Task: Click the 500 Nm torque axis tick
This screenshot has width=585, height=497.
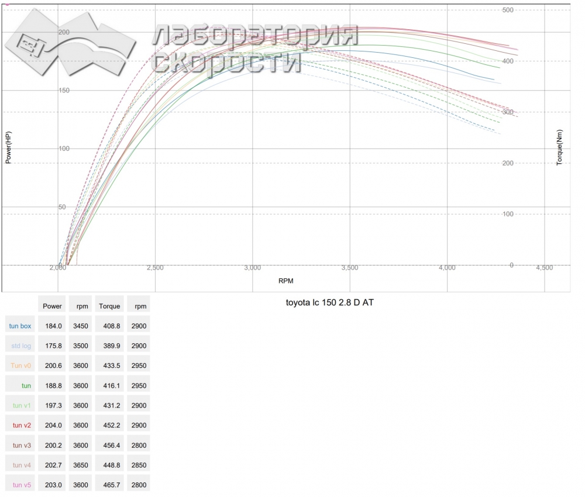Action: pyautogui.click(x=508, y=10)
